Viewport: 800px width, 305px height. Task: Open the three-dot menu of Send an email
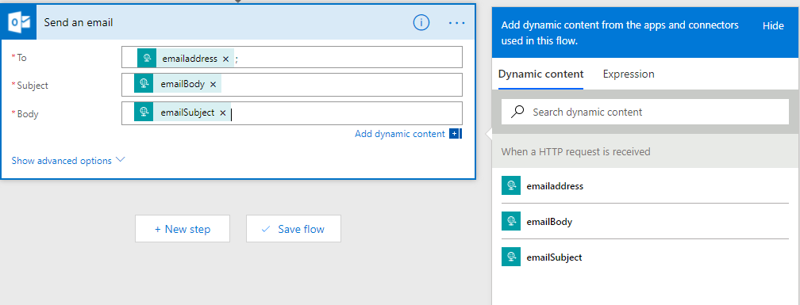coord(456,23)
